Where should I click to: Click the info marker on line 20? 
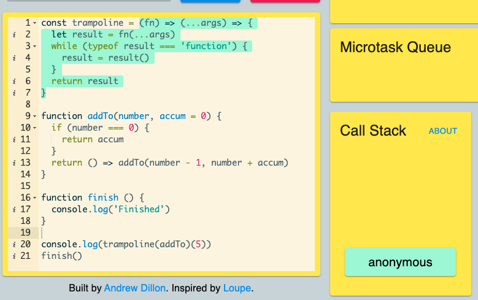(x=14, y=244)
